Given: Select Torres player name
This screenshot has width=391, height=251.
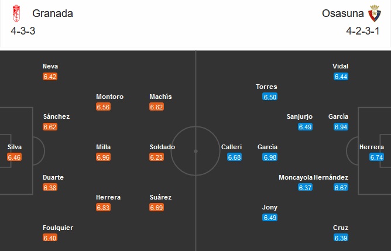Looking at the screenshot, I should [266, 86].
